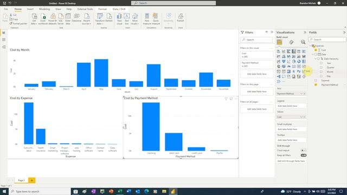Collapse the Fields pane

tap(344, 32)
